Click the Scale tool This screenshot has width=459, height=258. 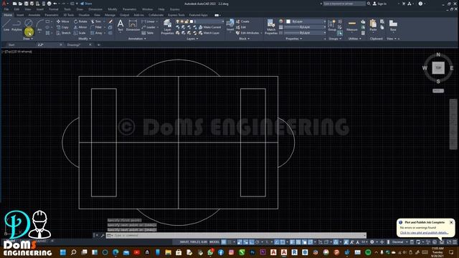80,33
